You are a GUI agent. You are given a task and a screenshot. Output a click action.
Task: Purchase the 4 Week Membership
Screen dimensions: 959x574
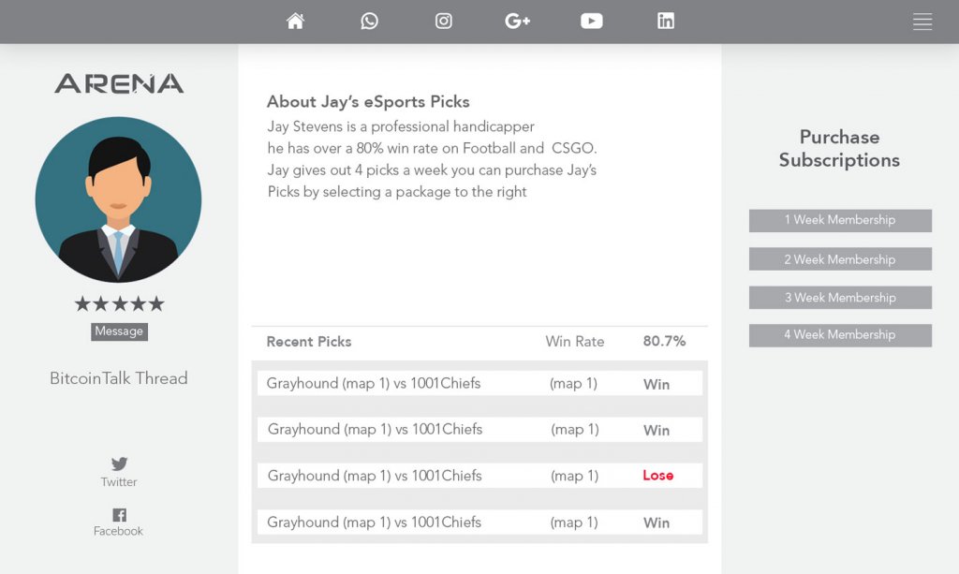click(840, 335)
